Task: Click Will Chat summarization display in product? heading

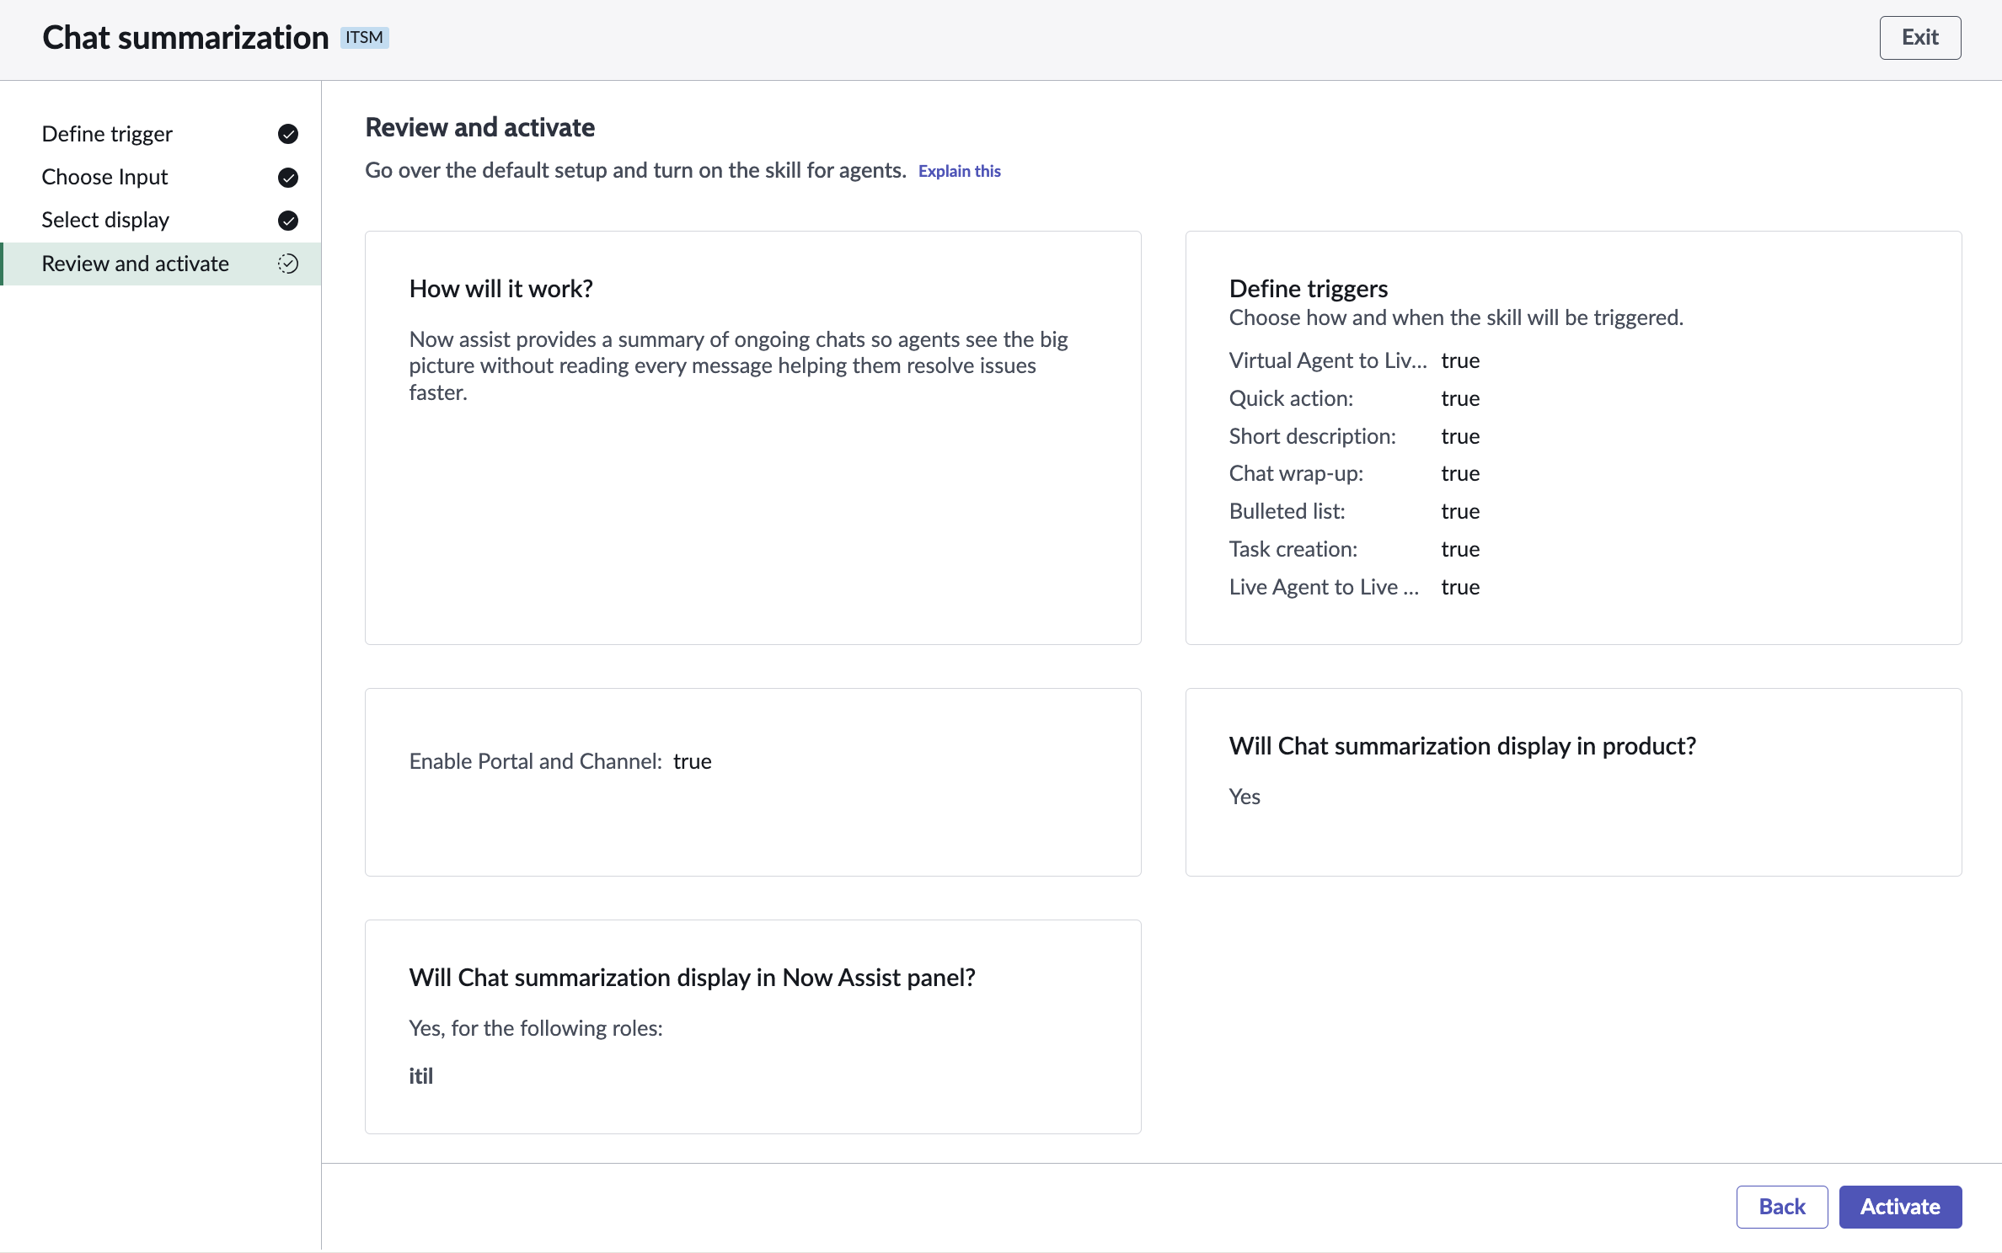Action: (1463, 746)
